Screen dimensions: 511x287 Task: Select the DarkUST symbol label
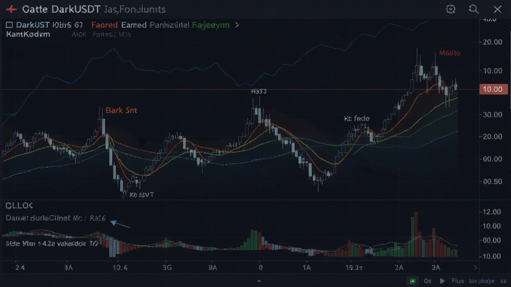(x=32, y=25)
